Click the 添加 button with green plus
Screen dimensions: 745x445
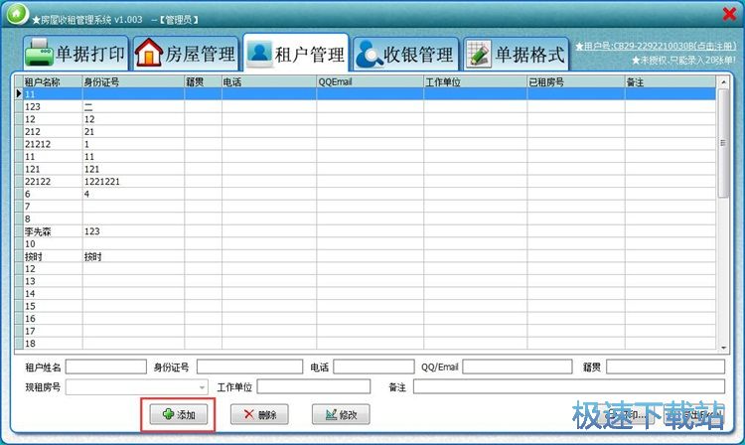[179, 414]
